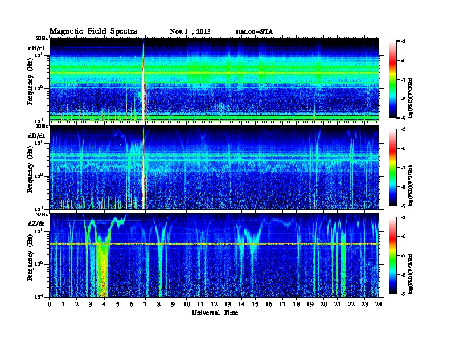Click the "1" hour tick label

click(x=63, y=304)
